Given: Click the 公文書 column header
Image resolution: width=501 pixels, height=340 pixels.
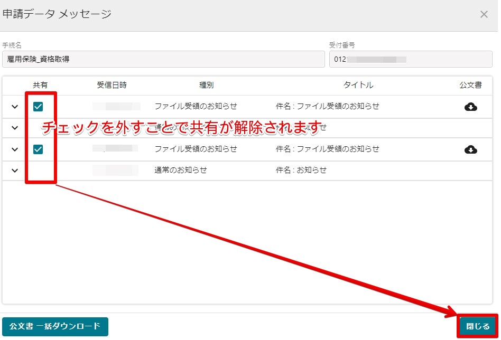Looking at the screenshot, I should [x=471, y=85].
